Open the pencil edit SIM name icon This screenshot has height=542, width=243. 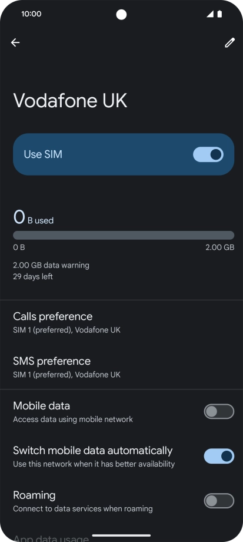pyautogui.click(x=230, y=42)
